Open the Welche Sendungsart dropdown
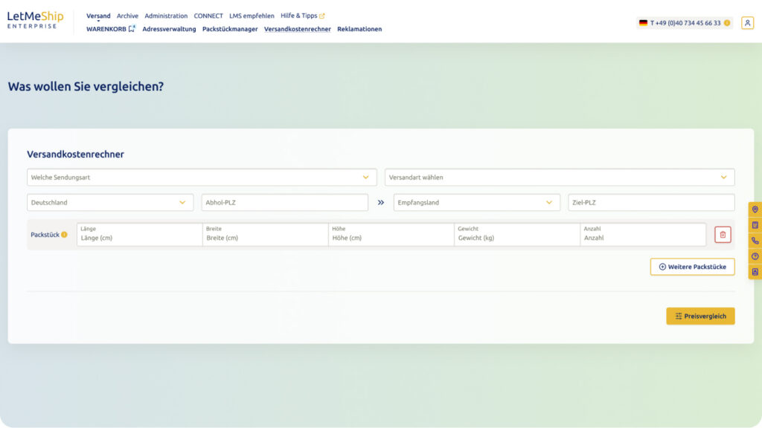762x428 pixels. tap(202, 178)
